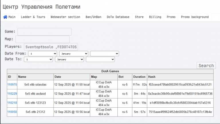Click bot 'ru-5' in game 110050 row

pyautogui.click(x=125, y=112)
